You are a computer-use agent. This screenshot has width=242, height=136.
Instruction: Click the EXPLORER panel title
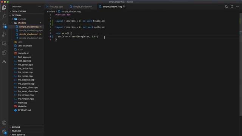[17, 6]
